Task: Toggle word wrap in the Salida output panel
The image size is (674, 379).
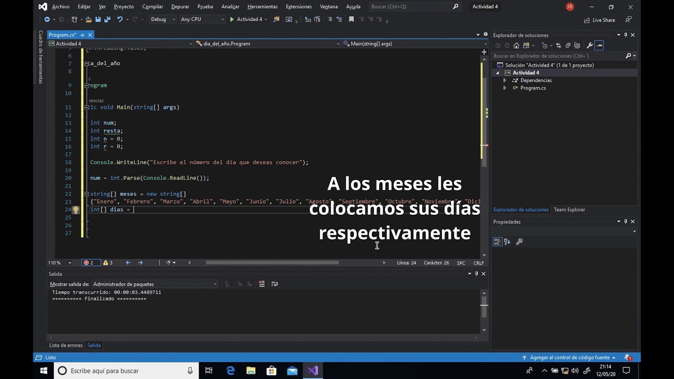Action: coord(274,284)
